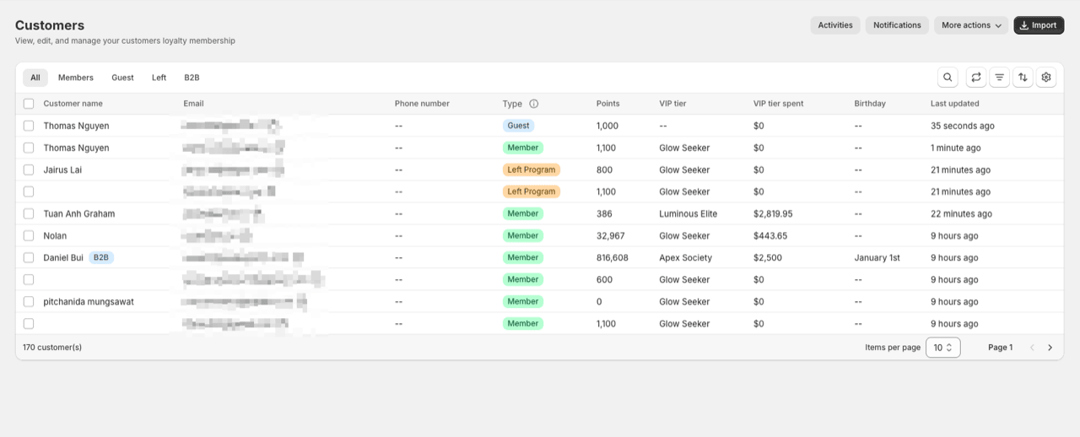Select Tuan Anh Graham row checkbox
This screenshot has width=1080, height=437.
(x=29, y=213)
